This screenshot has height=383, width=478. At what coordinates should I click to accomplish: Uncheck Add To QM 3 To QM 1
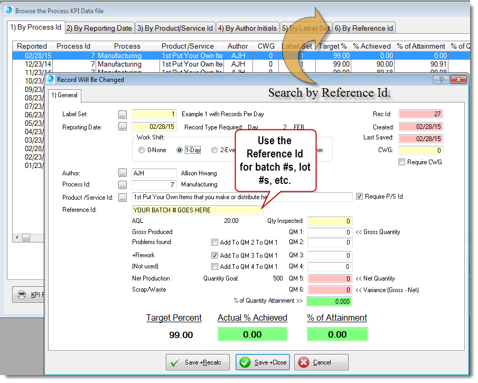(x=214, y=255)
